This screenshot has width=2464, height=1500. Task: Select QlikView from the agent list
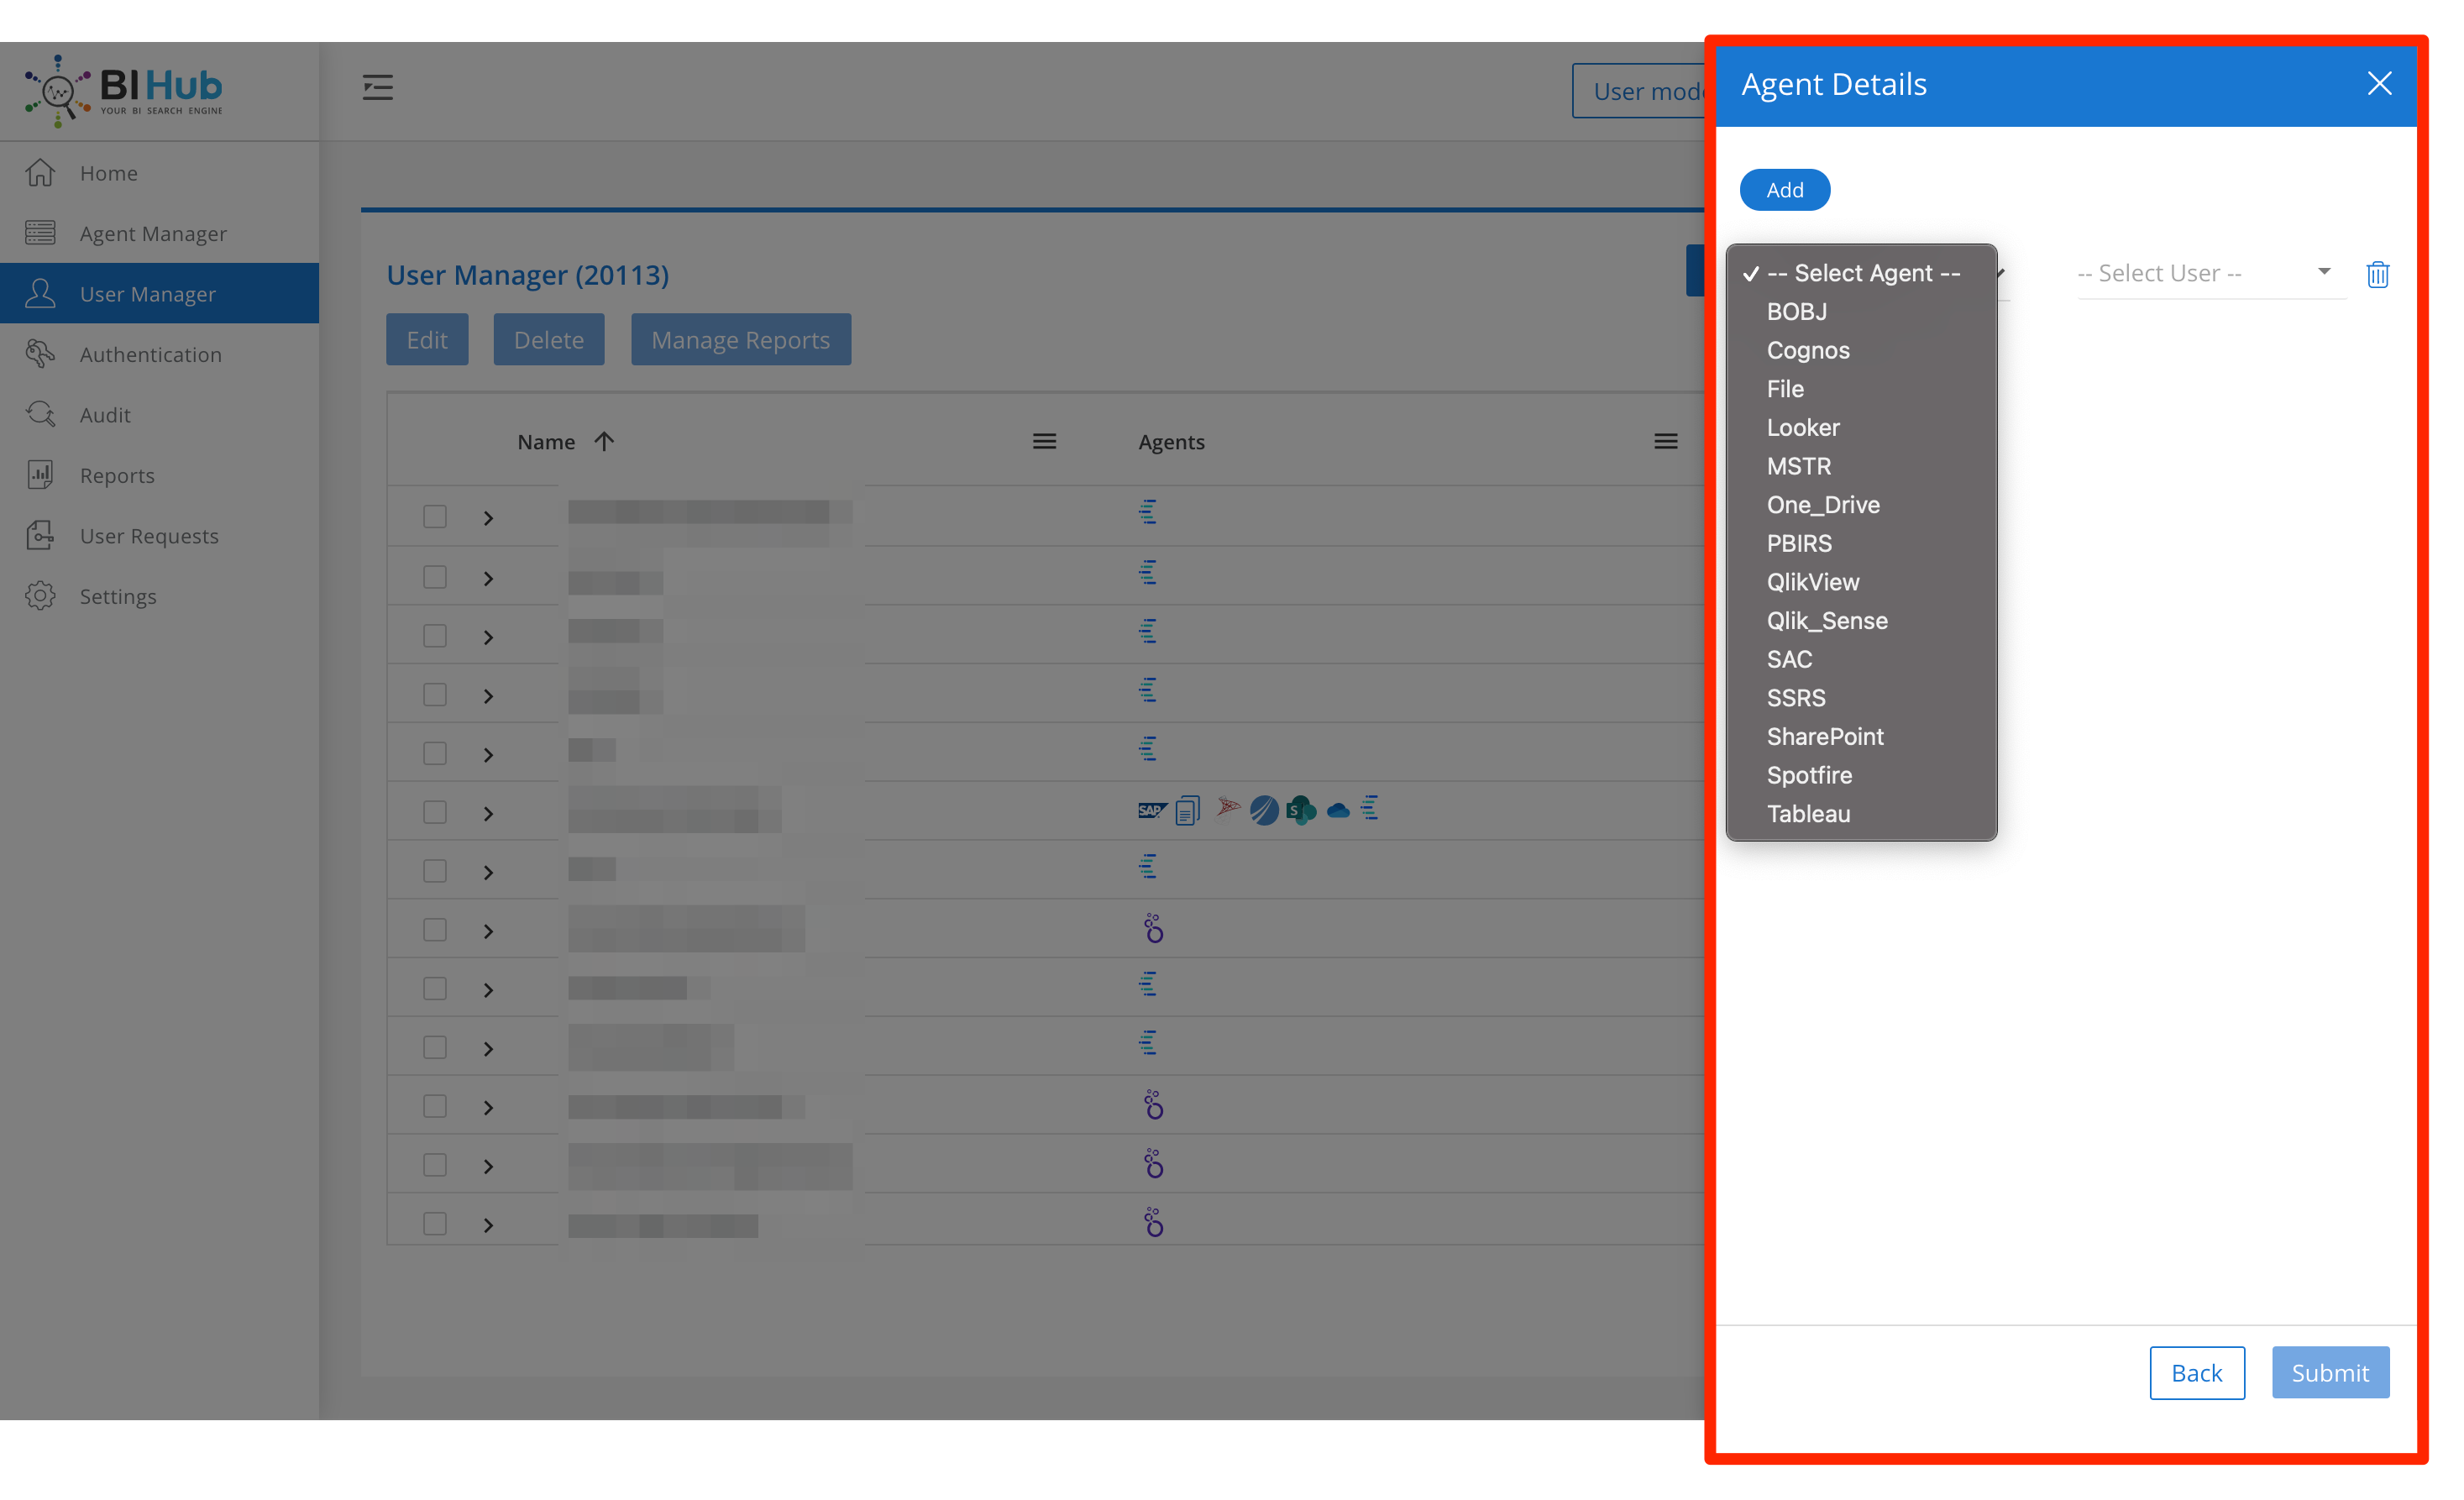click(x=1861, y=582)
